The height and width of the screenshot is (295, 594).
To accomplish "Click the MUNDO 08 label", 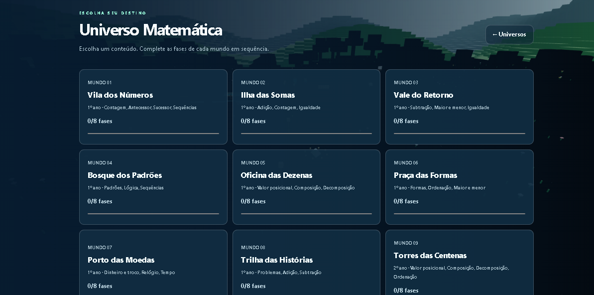I will coord(253,248).
